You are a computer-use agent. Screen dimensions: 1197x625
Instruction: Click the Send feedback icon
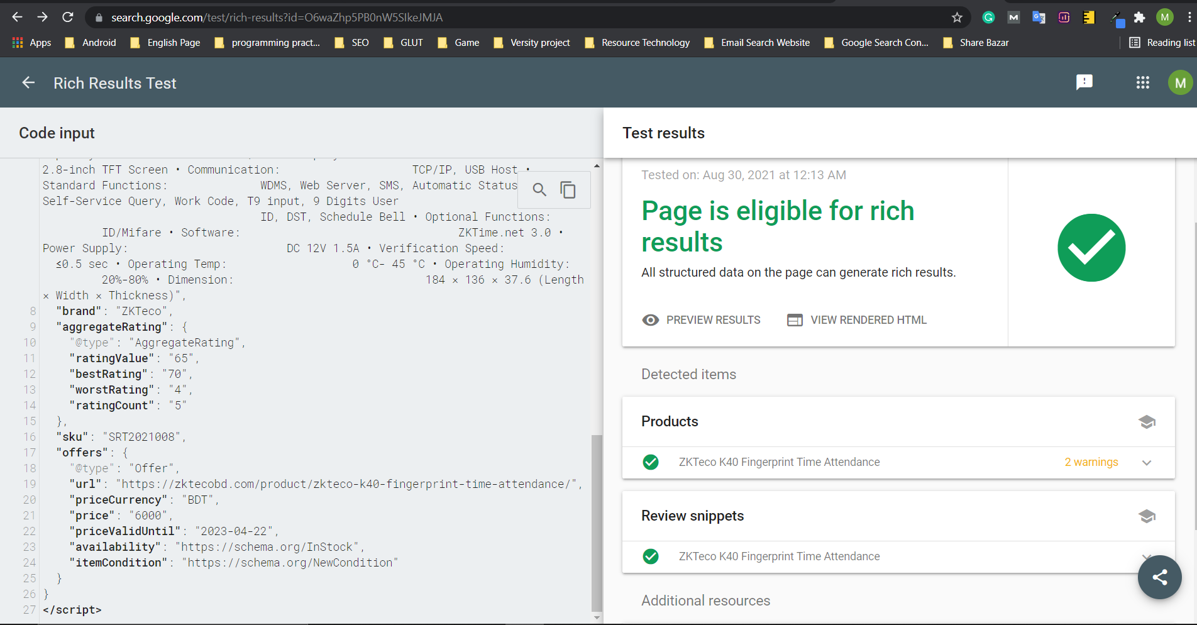[x=1084, y=82]
